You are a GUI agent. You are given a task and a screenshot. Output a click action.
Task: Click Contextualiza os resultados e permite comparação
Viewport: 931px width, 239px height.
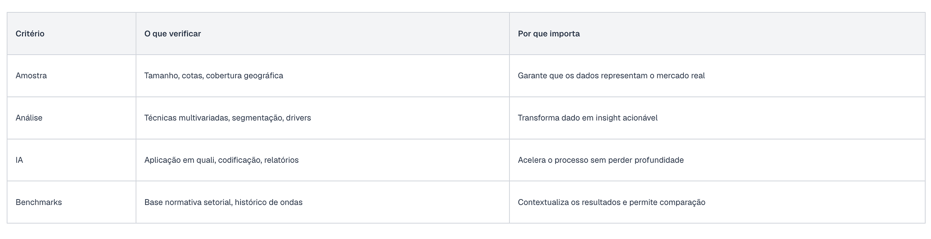pyautogui.click(x=612, y=202)
